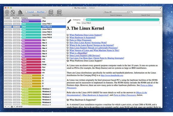The image size is (173, 116).
Task: Click the fullscreen arrows icon in title bar
Action: click(161, 8)
